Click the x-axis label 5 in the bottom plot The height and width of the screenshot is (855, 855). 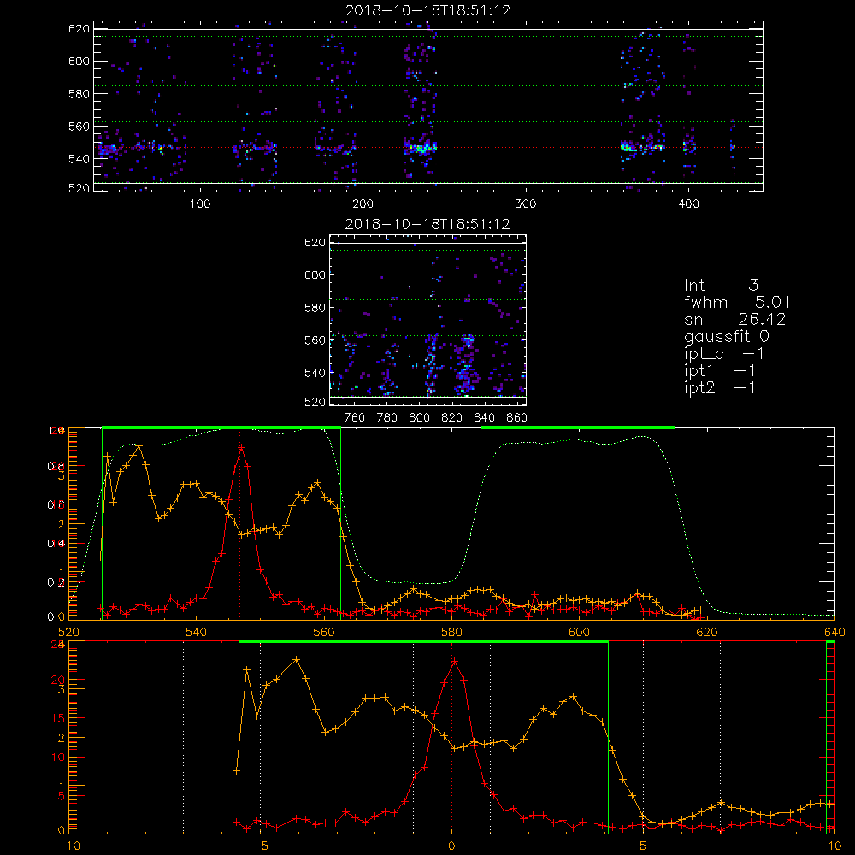point(643,846)
